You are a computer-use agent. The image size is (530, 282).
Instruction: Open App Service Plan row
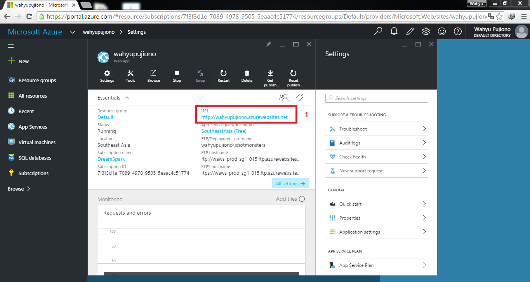(x=377, y=265)
